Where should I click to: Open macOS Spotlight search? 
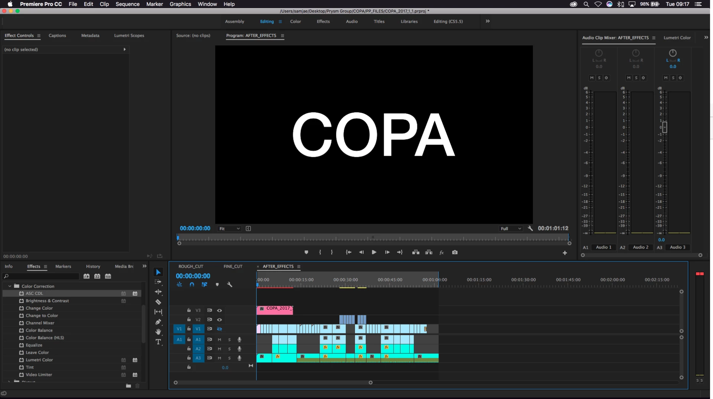(586, 4)
